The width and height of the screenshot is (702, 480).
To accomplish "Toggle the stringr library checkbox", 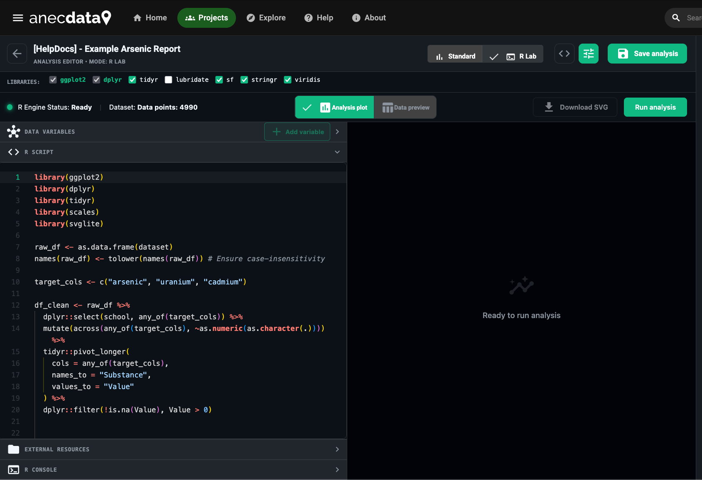I will 244,80.
